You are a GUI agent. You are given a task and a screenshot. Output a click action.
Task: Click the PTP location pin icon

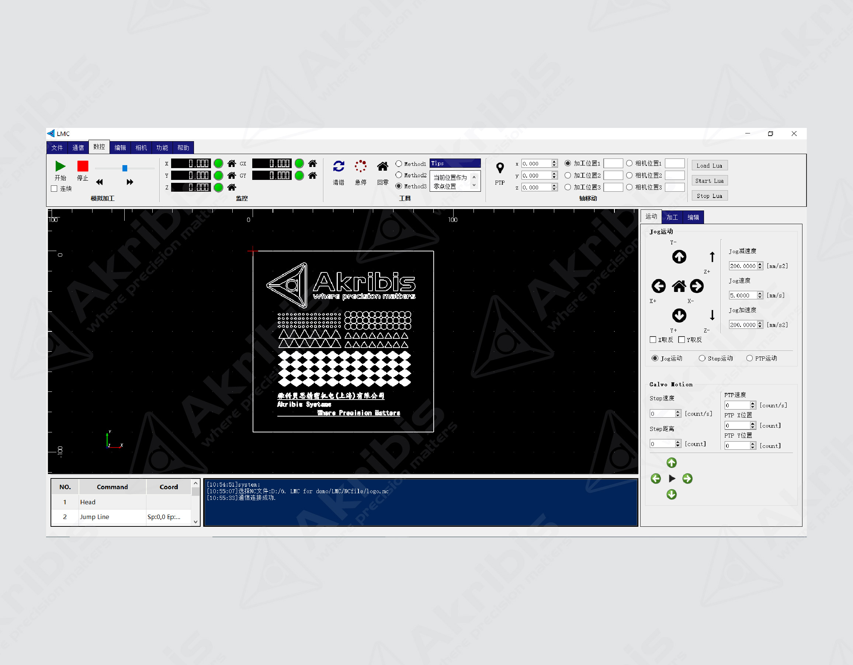[x=500, y=168]
